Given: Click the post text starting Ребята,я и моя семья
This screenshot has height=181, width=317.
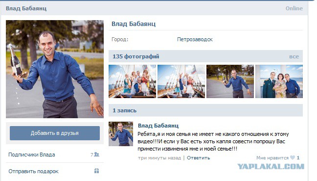Looking at the screenshot, I should click(x=213, y=141).
